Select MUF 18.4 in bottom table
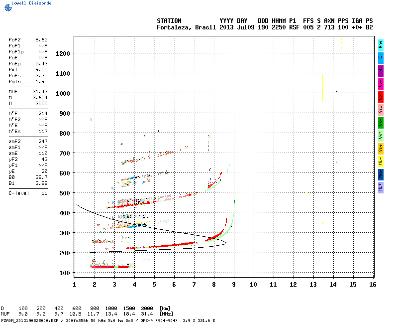The image size is (398, 324). pos(129,314)
